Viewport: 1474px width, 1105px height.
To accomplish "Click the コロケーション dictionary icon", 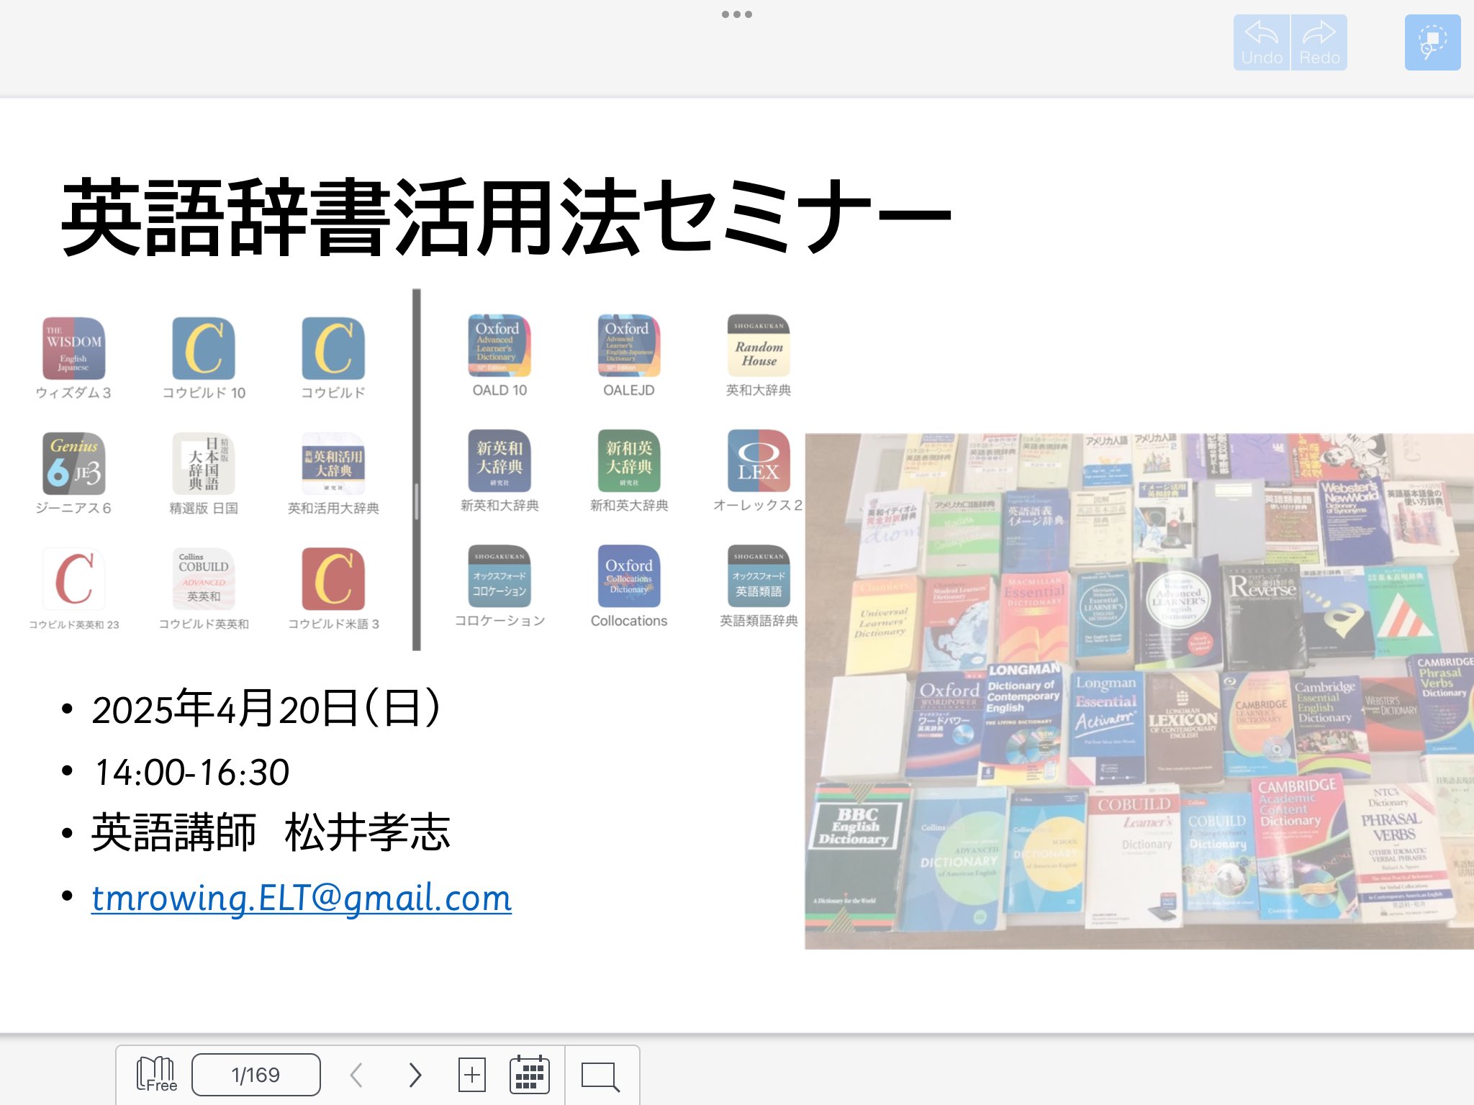I will [x=499, y=576].
